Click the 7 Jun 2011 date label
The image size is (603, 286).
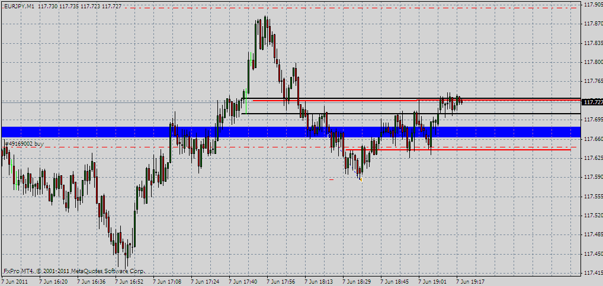coord(15,282)
